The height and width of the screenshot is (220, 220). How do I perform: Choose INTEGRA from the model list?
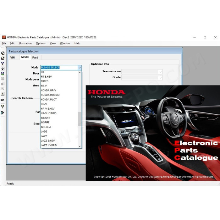(59, 127)
